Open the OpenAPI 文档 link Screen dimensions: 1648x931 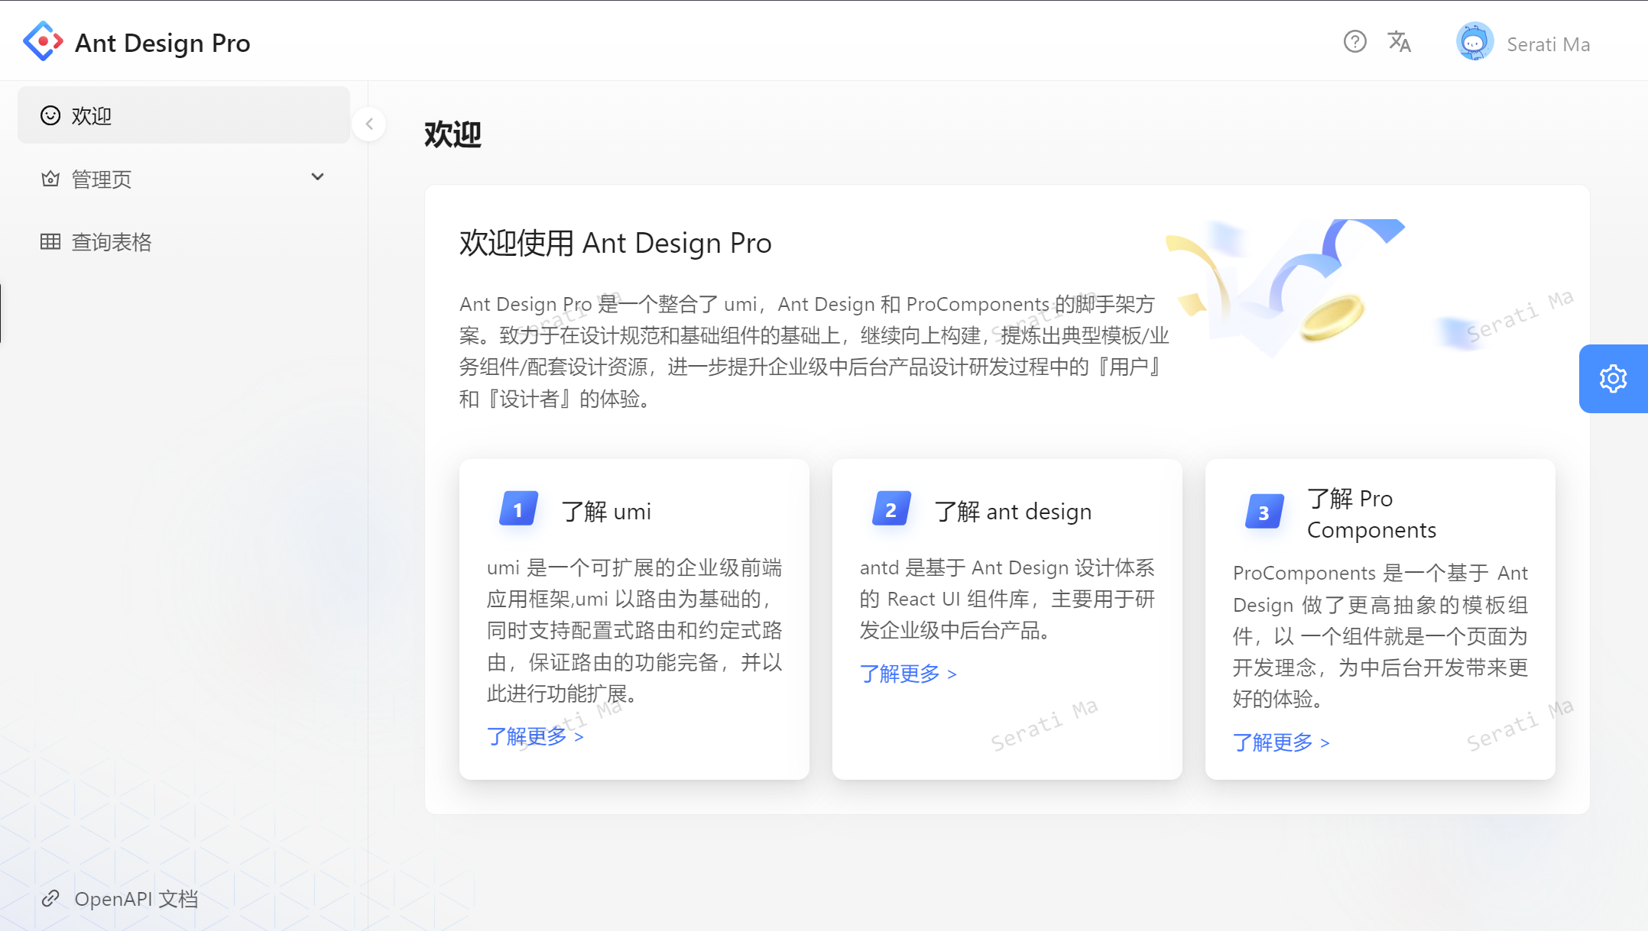136,899
